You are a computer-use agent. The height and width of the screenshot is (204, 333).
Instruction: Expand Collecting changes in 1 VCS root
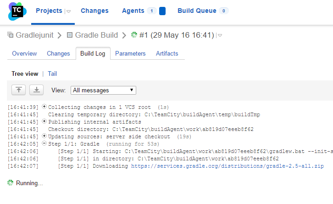(x=44, y=106)
